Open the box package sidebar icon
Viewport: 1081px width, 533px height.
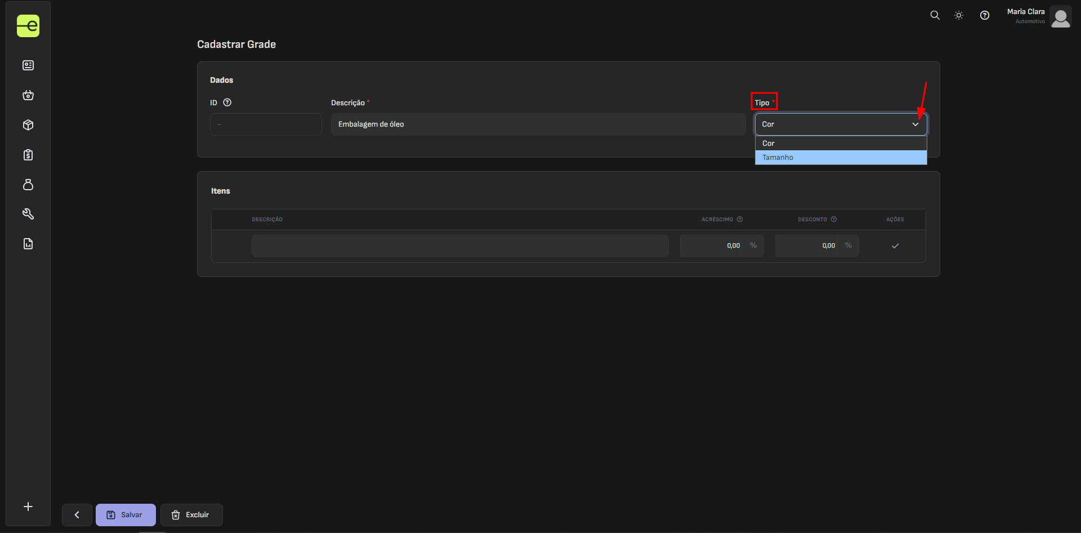tap(28, 125)
